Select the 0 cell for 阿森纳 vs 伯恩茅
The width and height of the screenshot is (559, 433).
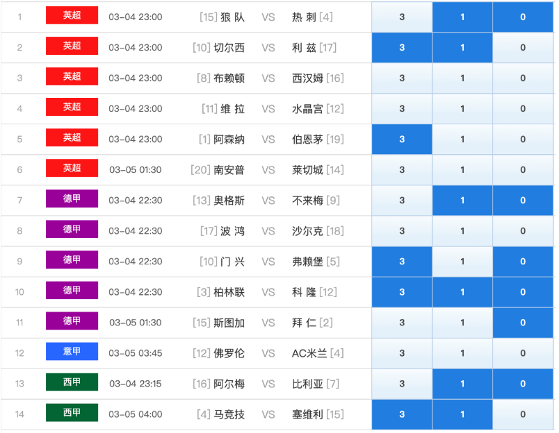pos(523,139)
